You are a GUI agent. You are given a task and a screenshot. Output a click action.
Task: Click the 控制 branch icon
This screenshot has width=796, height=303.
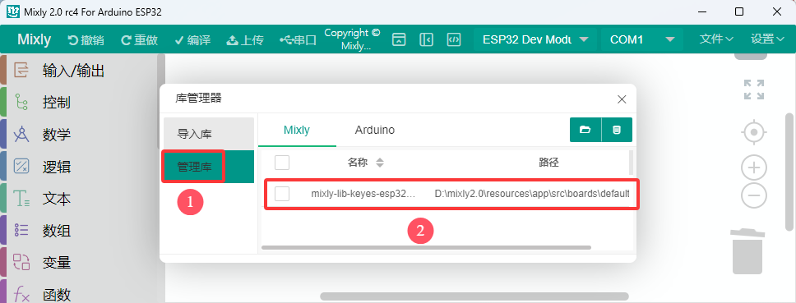pyautogui.click(x=21, y=103)
